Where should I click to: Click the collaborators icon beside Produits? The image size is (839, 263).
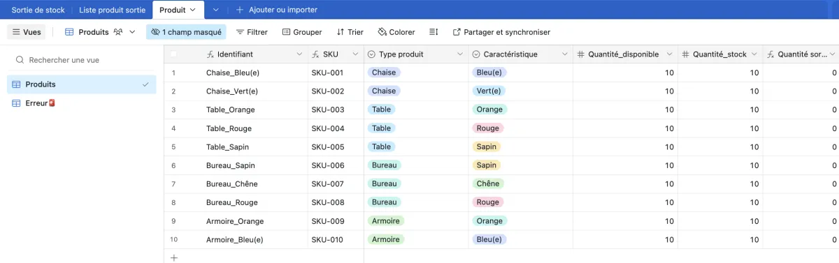pyautogui.click(x=118, y=32)
